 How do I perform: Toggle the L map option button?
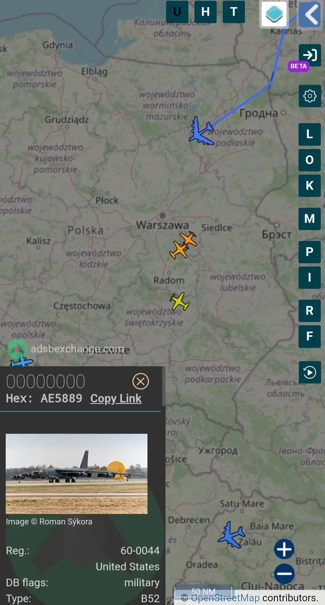tap(310, 134)
